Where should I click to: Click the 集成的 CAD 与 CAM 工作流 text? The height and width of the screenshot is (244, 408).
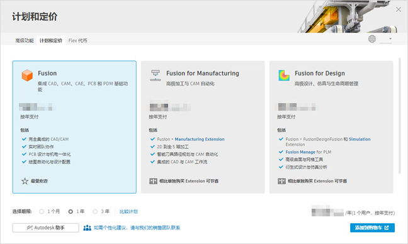point(182,162)
